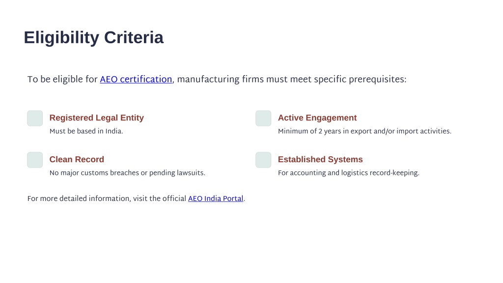This screenshot has height=283, width=503.
Task: Open the AEO certification link
Action: pos(136,79)
